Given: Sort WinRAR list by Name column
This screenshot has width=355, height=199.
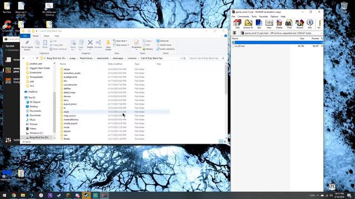Looking at the screenshot, I should (x=235, y=39).
